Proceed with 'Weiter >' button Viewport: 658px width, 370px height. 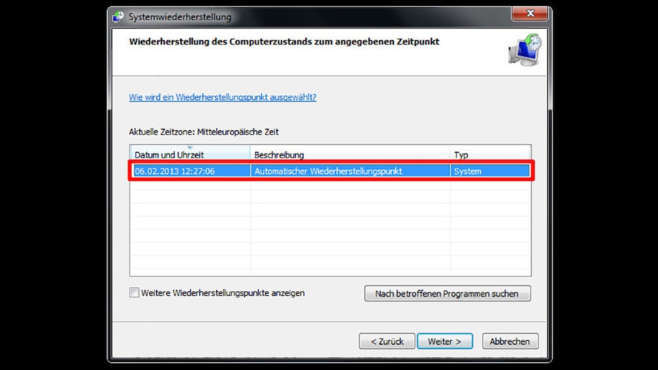tap(445, 341)
